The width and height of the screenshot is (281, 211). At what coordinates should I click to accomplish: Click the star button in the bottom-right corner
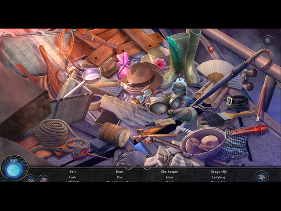262,177
